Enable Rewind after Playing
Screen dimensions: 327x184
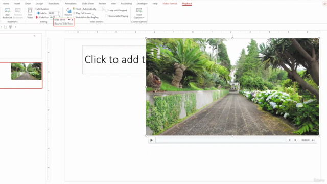(107, 16)
